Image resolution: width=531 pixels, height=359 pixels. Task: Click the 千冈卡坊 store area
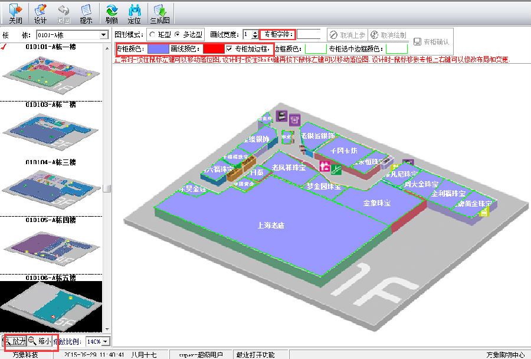344,151
